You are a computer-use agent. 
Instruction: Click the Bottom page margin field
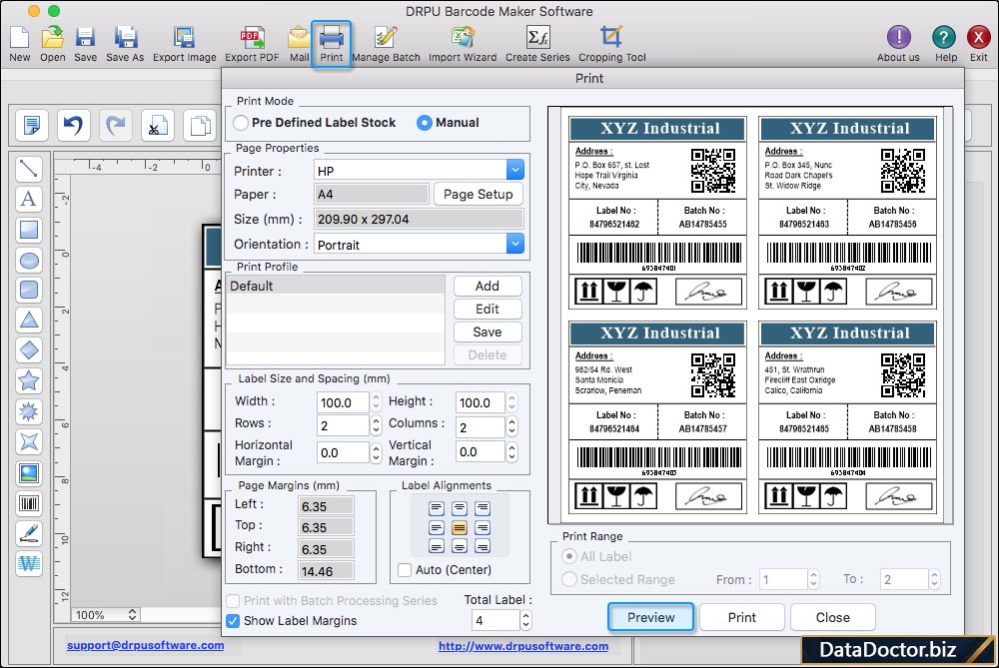coord(327,571)
